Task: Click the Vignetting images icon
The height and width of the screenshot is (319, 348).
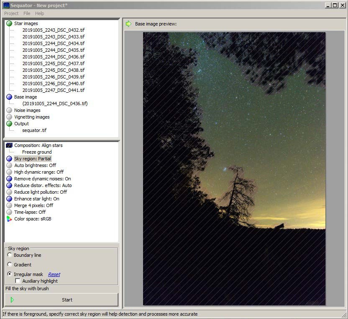Action: pos(9,117)
